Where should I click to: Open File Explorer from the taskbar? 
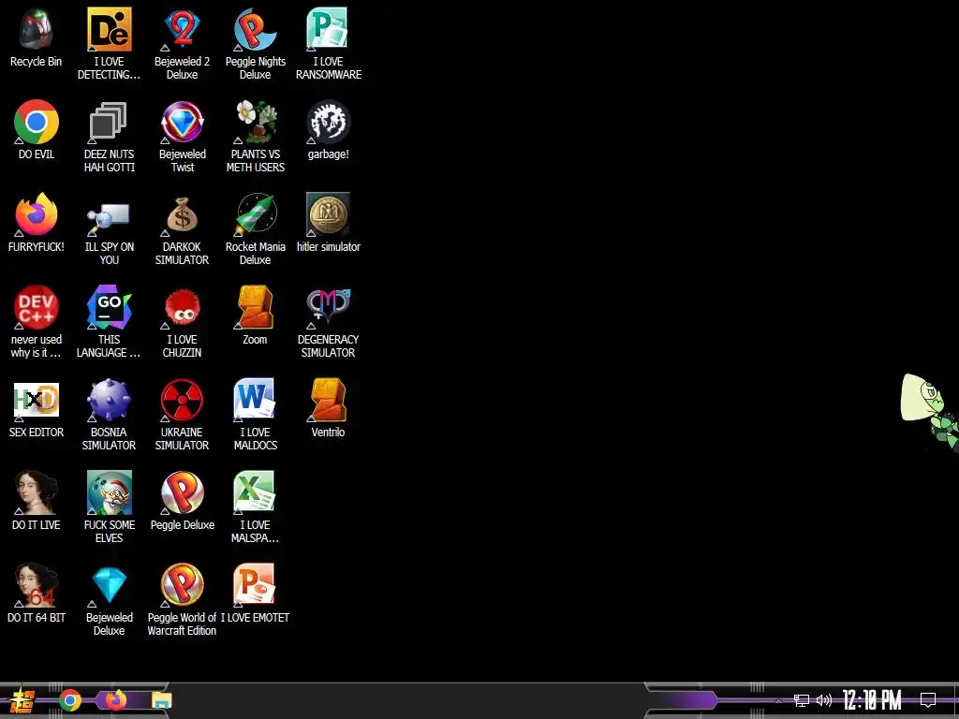click(161, 700)
